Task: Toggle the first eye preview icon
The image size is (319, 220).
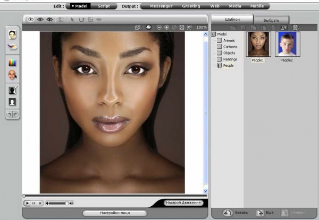Action: pyautogui.click(x=31, y=19)
